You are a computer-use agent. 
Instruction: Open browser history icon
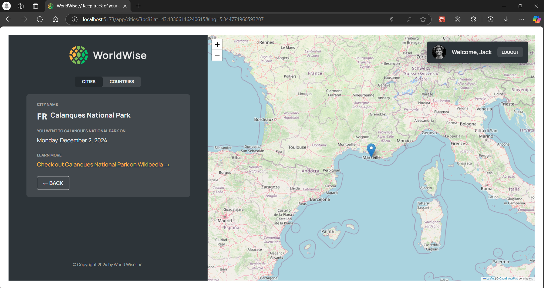(x=491, y=19)
